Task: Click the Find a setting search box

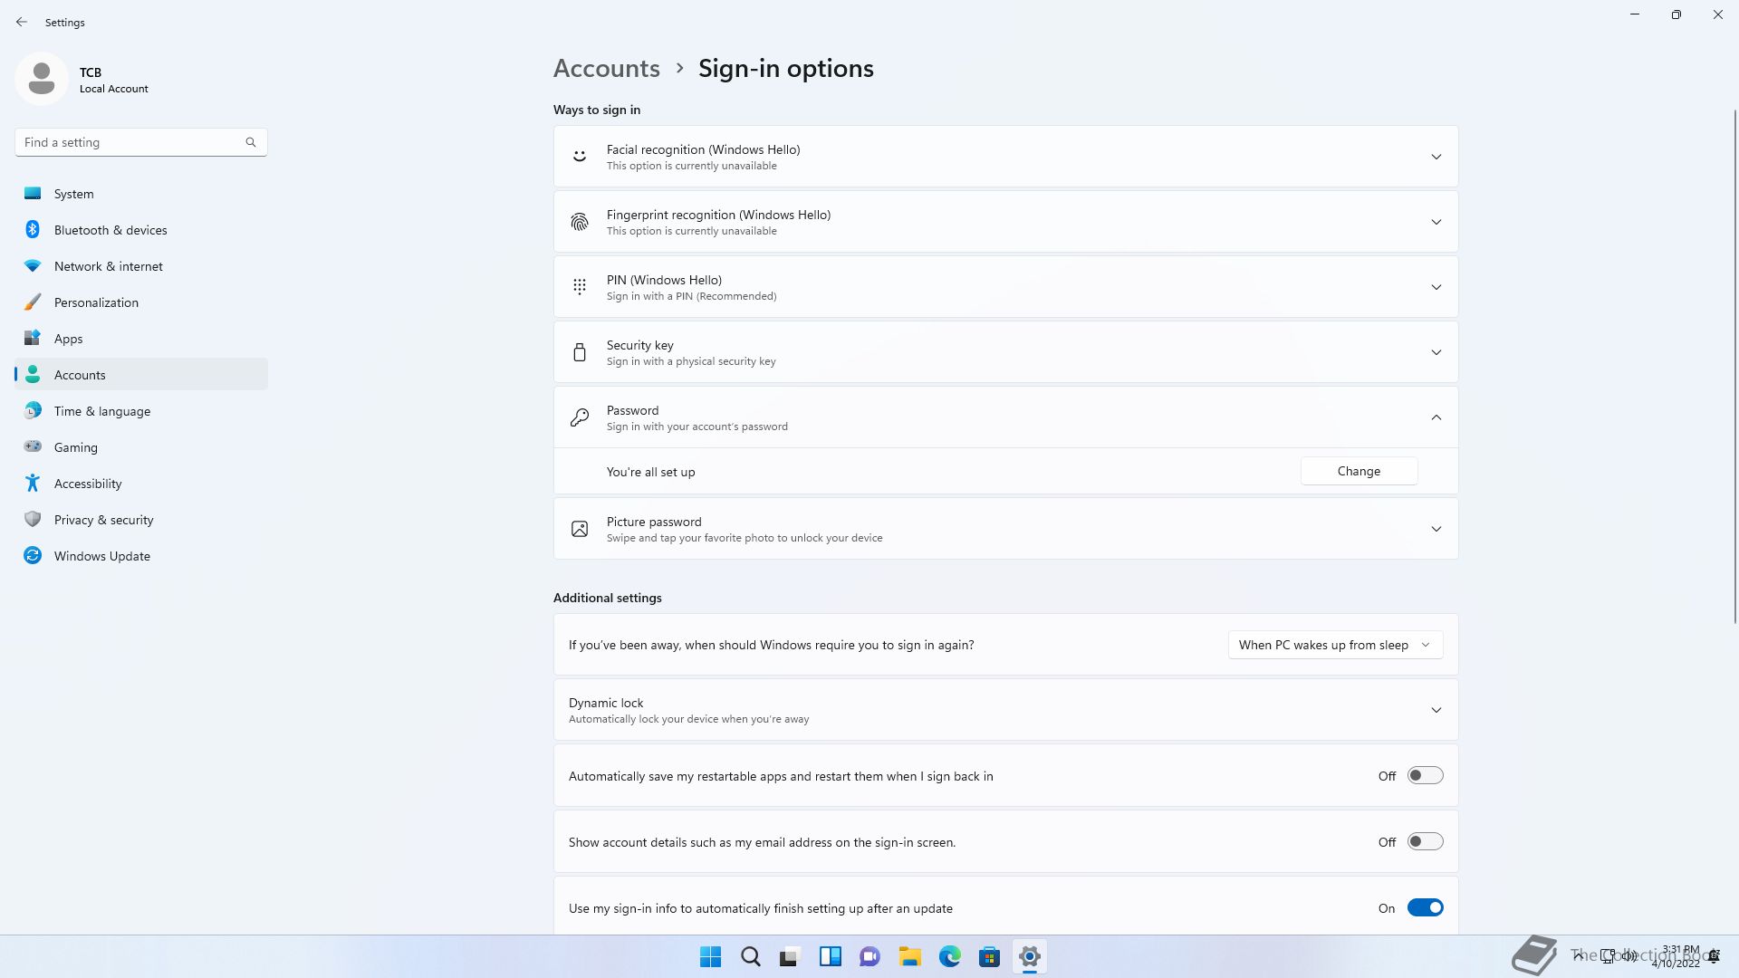Action: 141,142
